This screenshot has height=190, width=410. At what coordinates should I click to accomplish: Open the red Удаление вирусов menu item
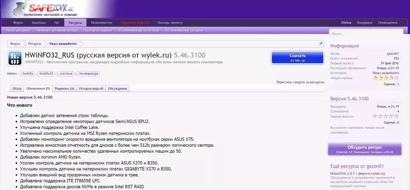(135, 23)
